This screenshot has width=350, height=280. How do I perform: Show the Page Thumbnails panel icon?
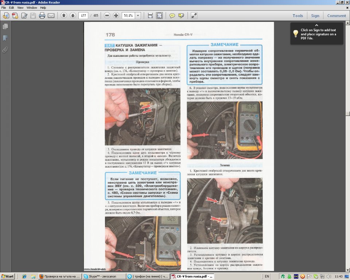pyautogui.click(x=5, y=27)
